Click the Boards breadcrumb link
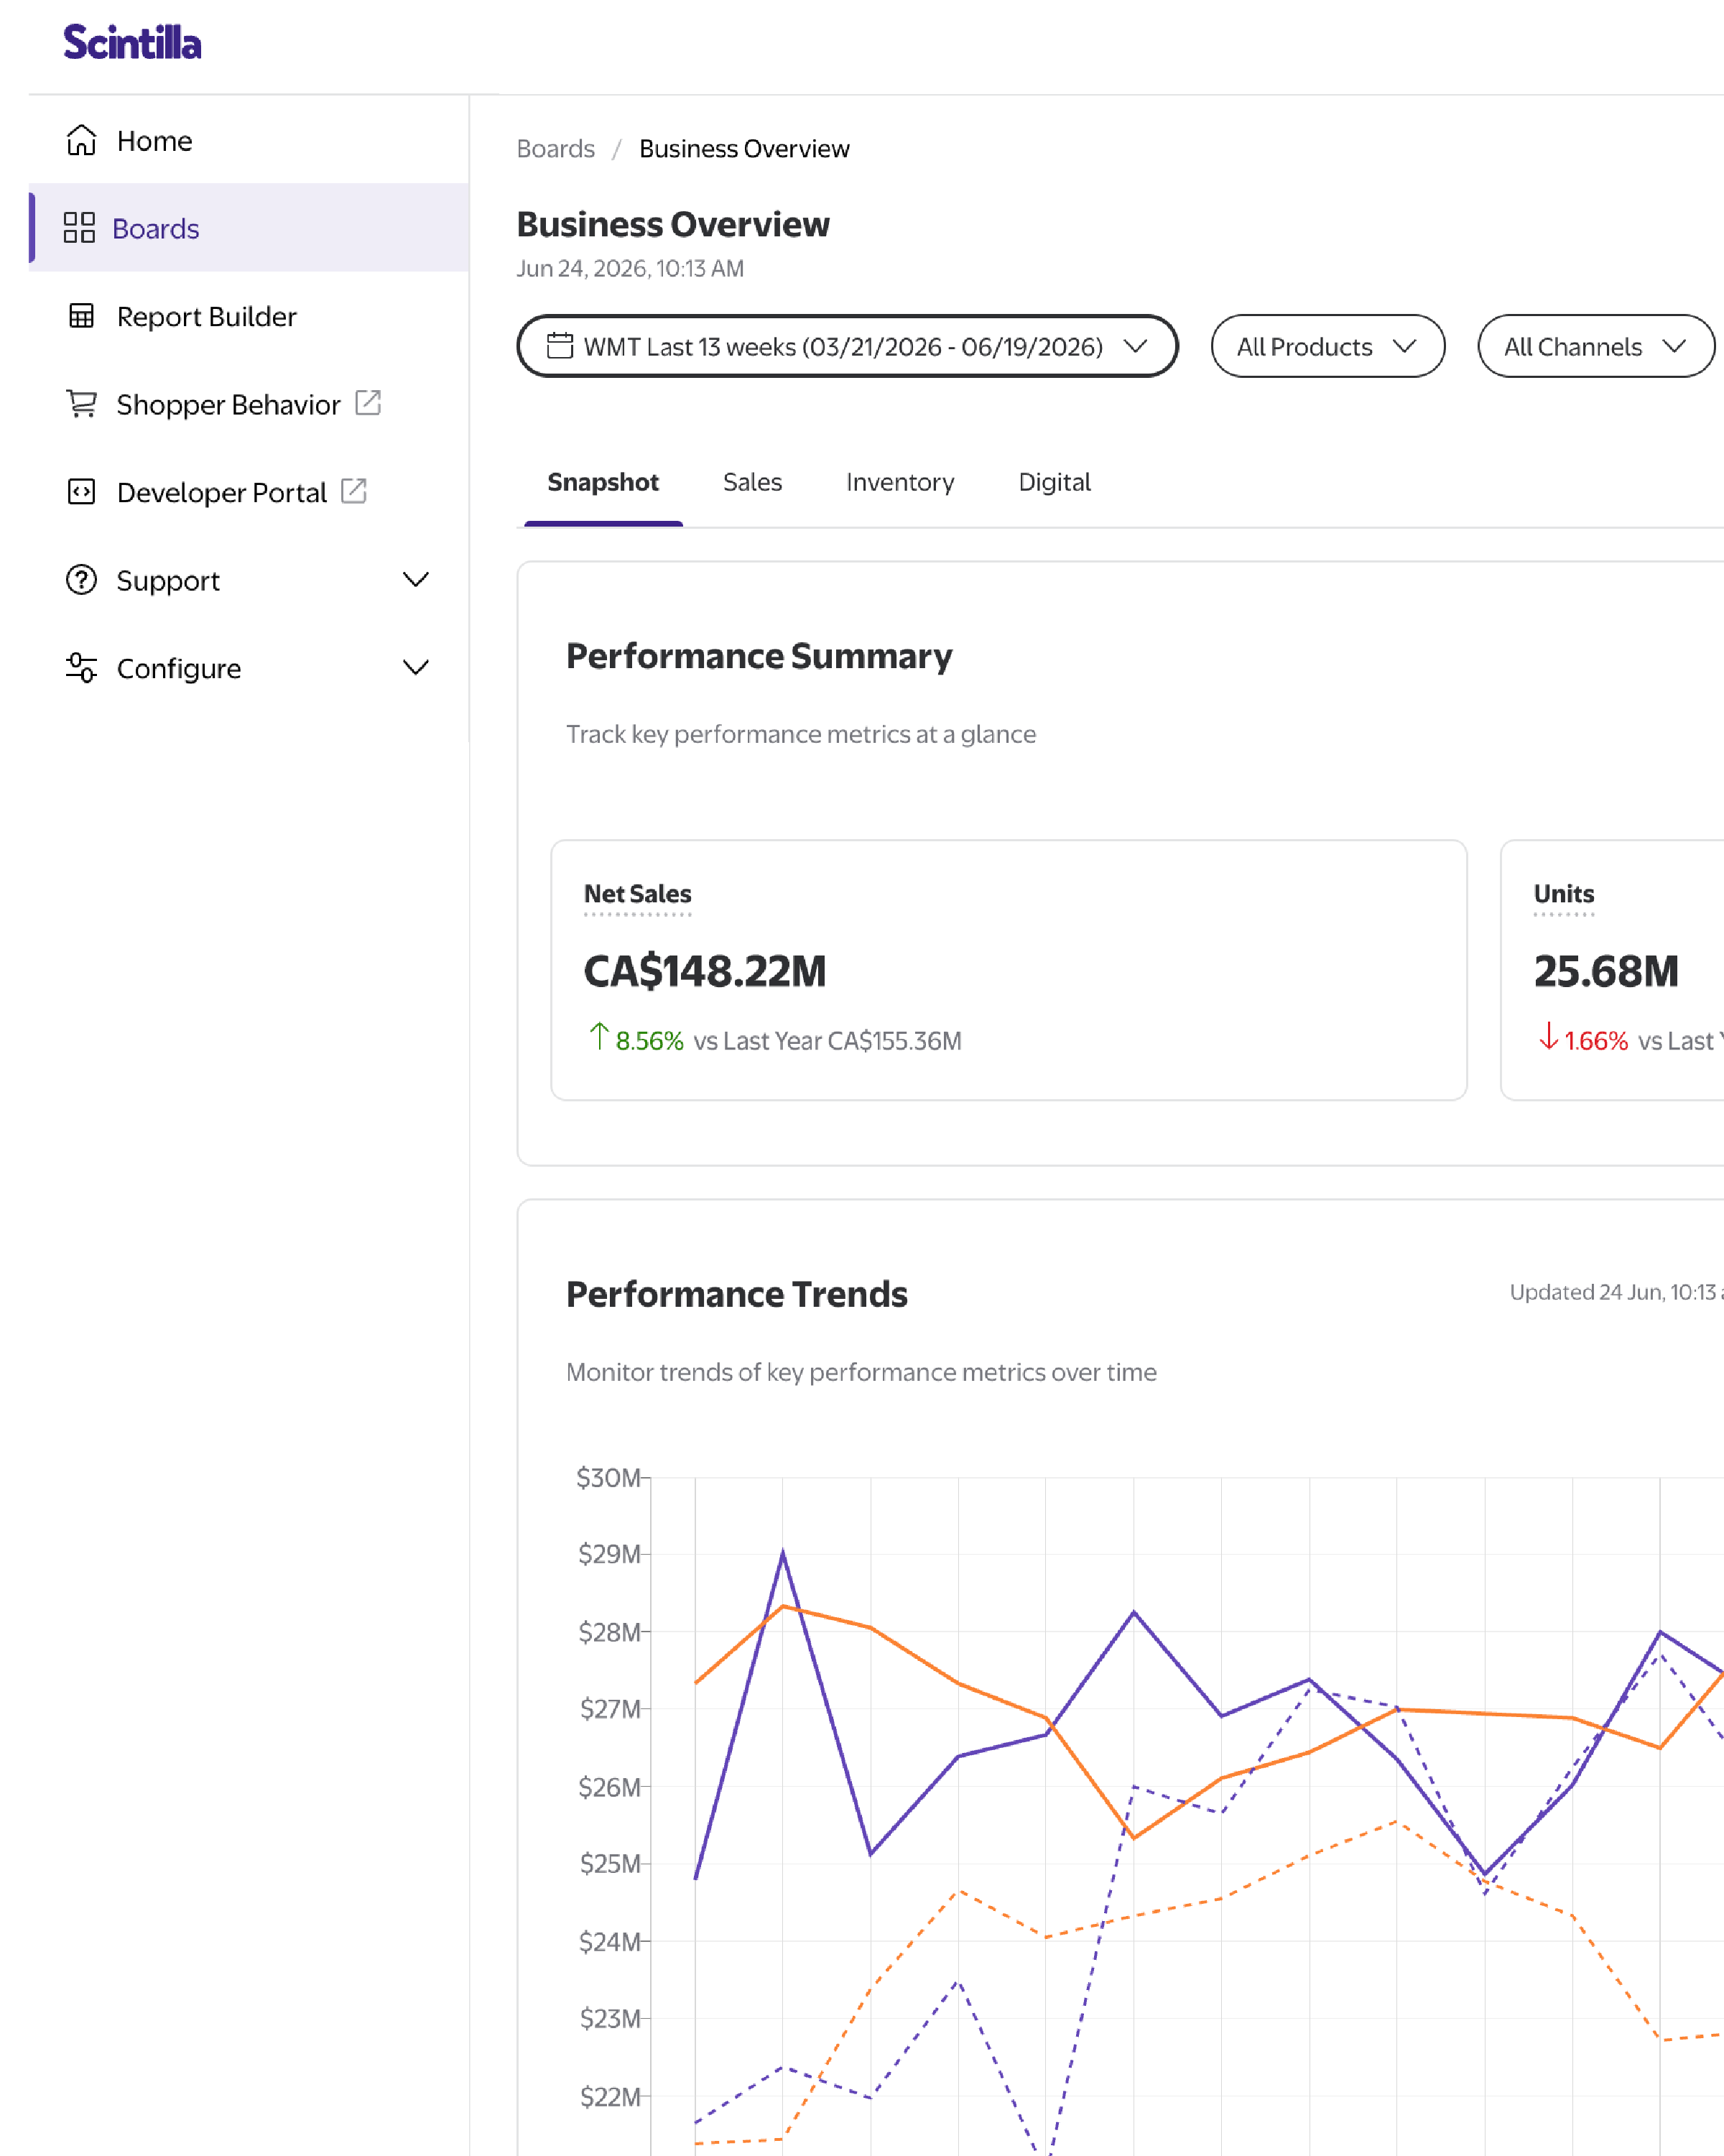Viewport: 1724px width, 2156px height. (x=555, y=149)
